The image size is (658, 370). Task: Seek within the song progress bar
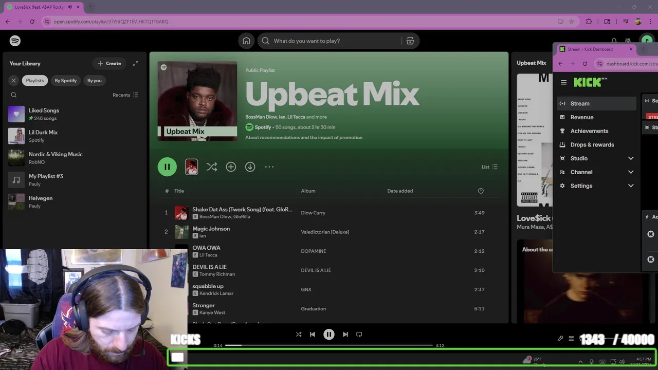[x=329, y=345]
